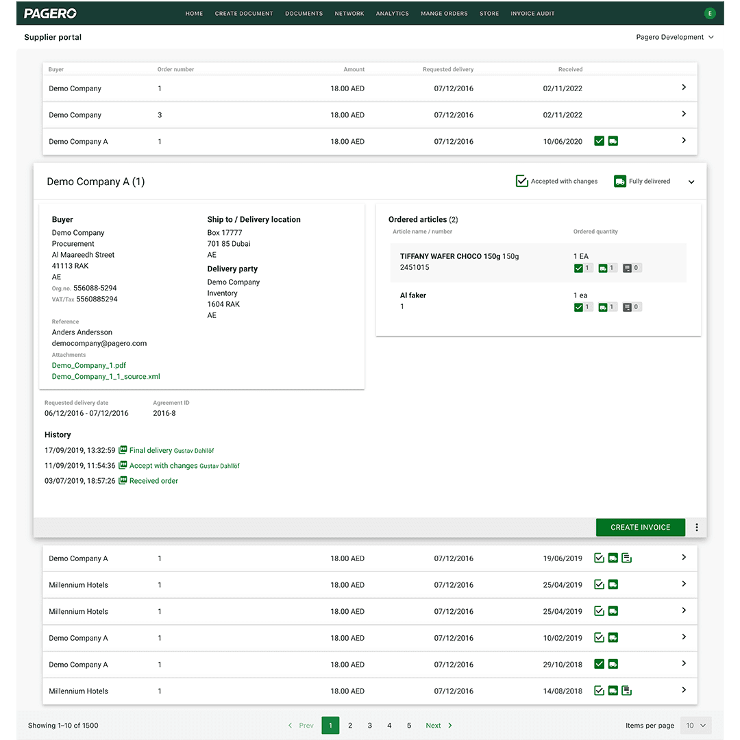The height and width of the screenshot is (740, 740).
Task: Click invoiced quantity icon for Al faker
Action: point(627,307)
